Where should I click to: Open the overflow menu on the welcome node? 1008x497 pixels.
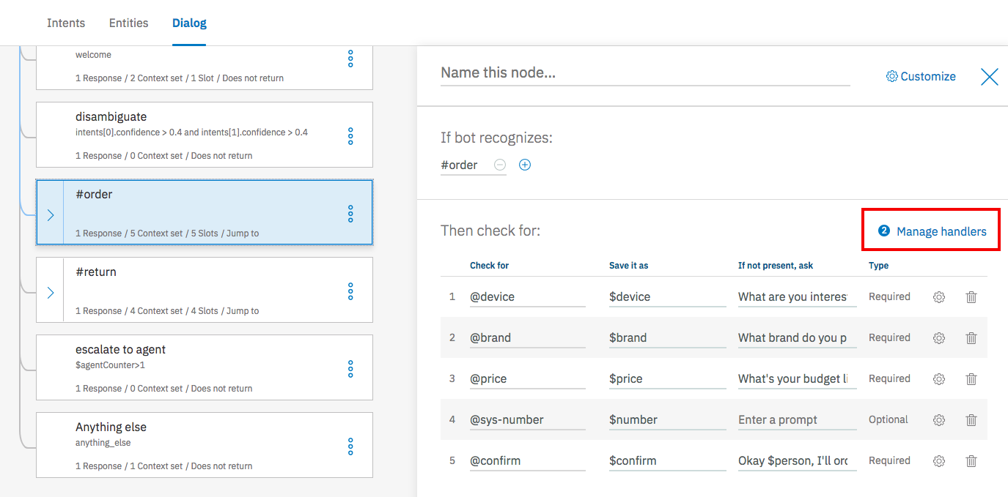click(350, 59)
